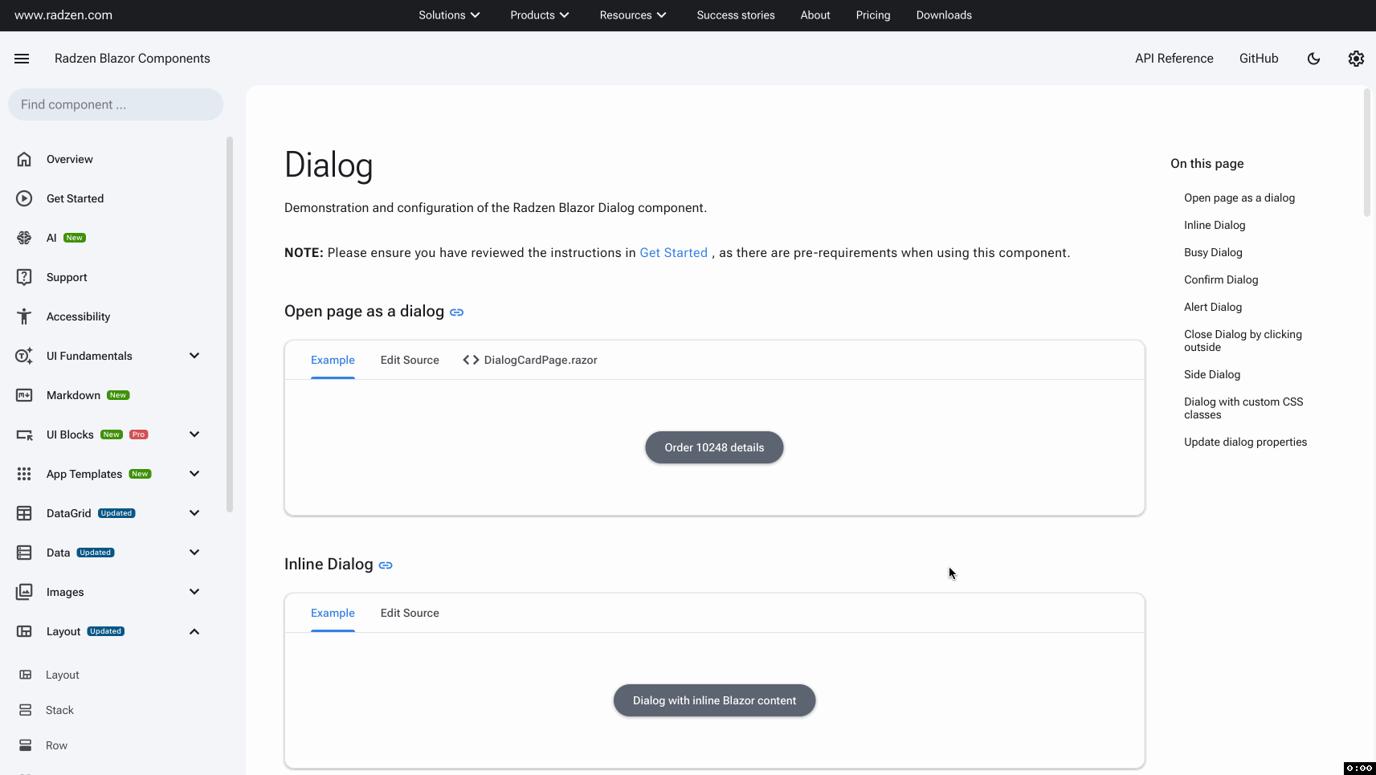
Task: Click anchor link icon next to Open page as a dialog
Action: tap(456, 312)
